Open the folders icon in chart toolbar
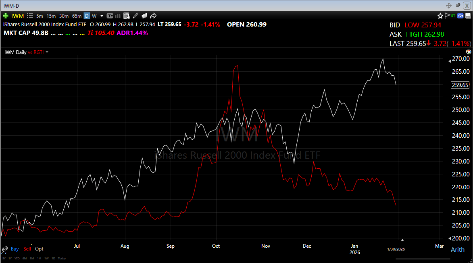 click(144, 16)
